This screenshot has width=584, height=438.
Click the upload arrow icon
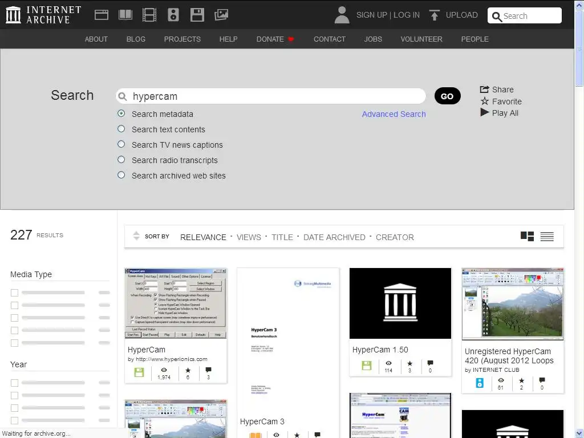(434, 15)
